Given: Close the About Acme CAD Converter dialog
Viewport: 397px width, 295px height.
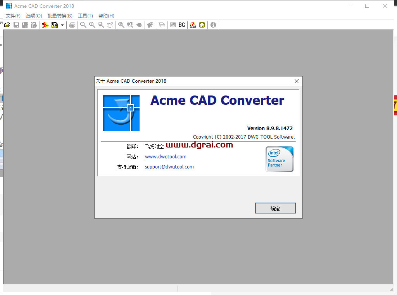Looking at the screenshot, I should coord(297,81).
